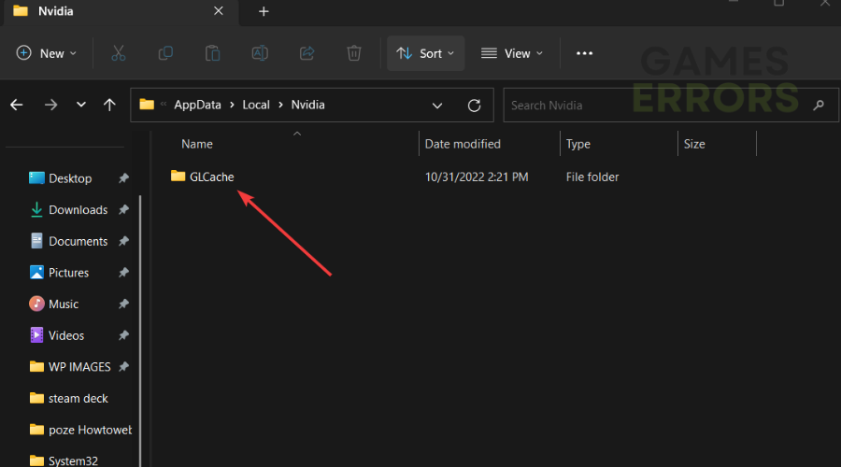
Task: Open the New item dropdown
Action: pyautogui.click(x=47, y=53)
